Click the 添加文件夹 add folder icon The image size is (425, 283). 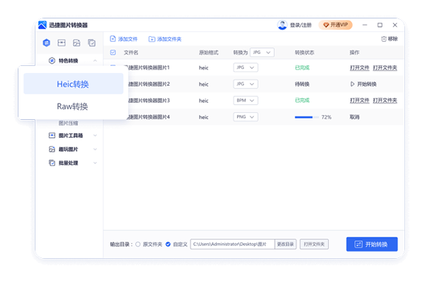[x=152, y=39]
